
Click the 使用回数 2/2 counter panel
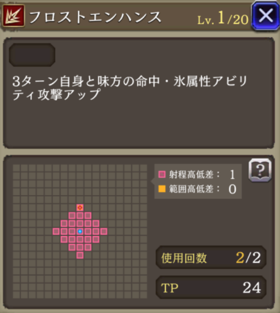[211, 257]
